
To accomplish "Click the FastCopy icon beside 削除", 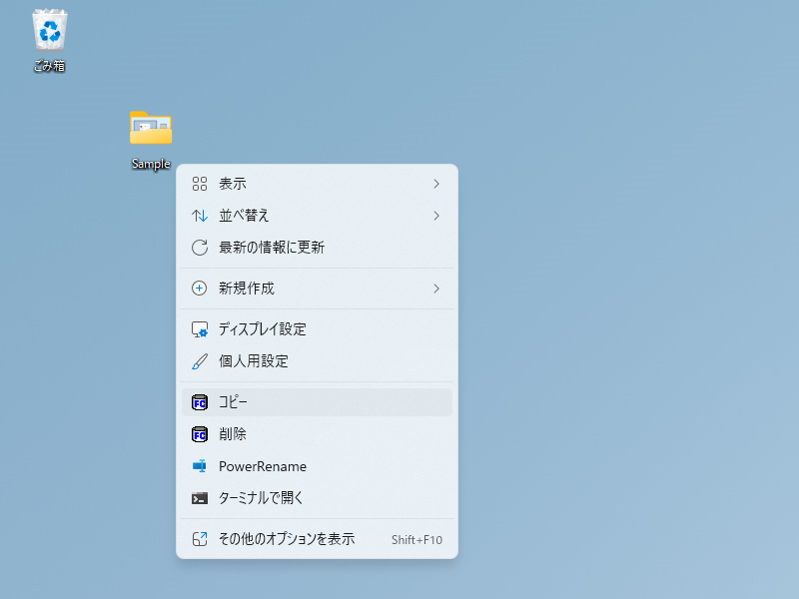I will point(200,434).
